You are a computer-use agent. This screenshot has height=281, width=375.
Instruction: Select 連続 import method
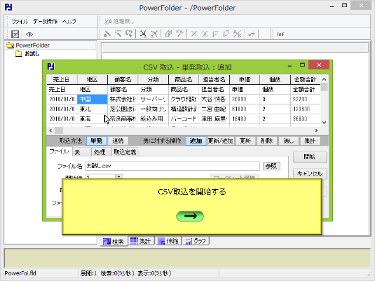click(x=118, y=141)
